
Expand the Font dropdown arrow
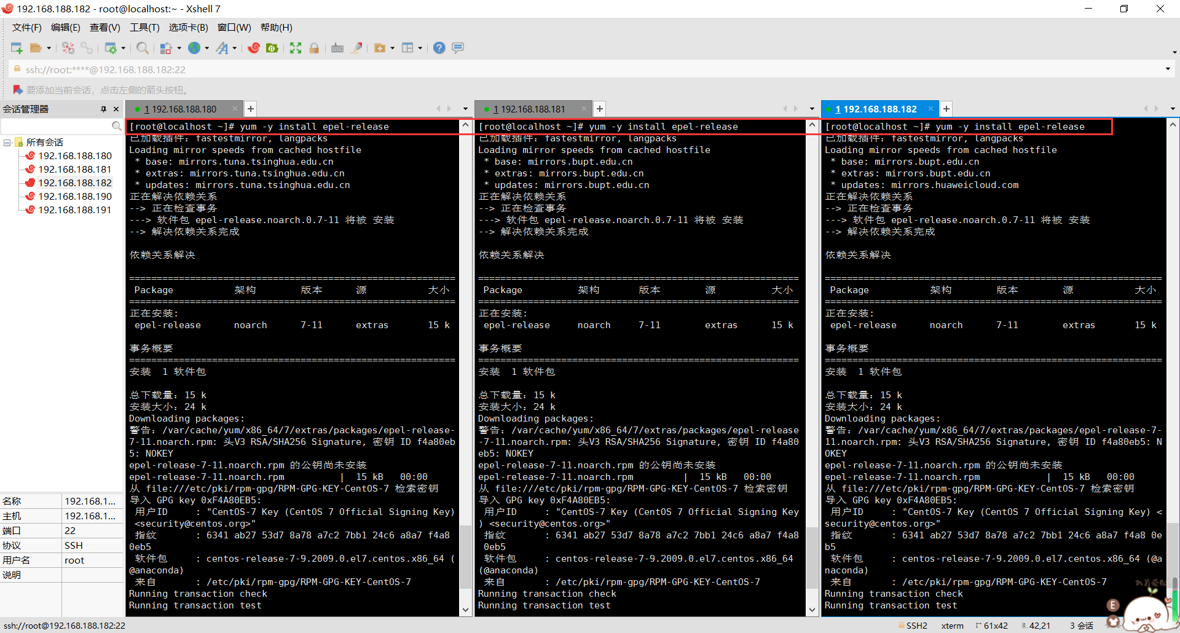pyautogui.click(x=234, y=48)
